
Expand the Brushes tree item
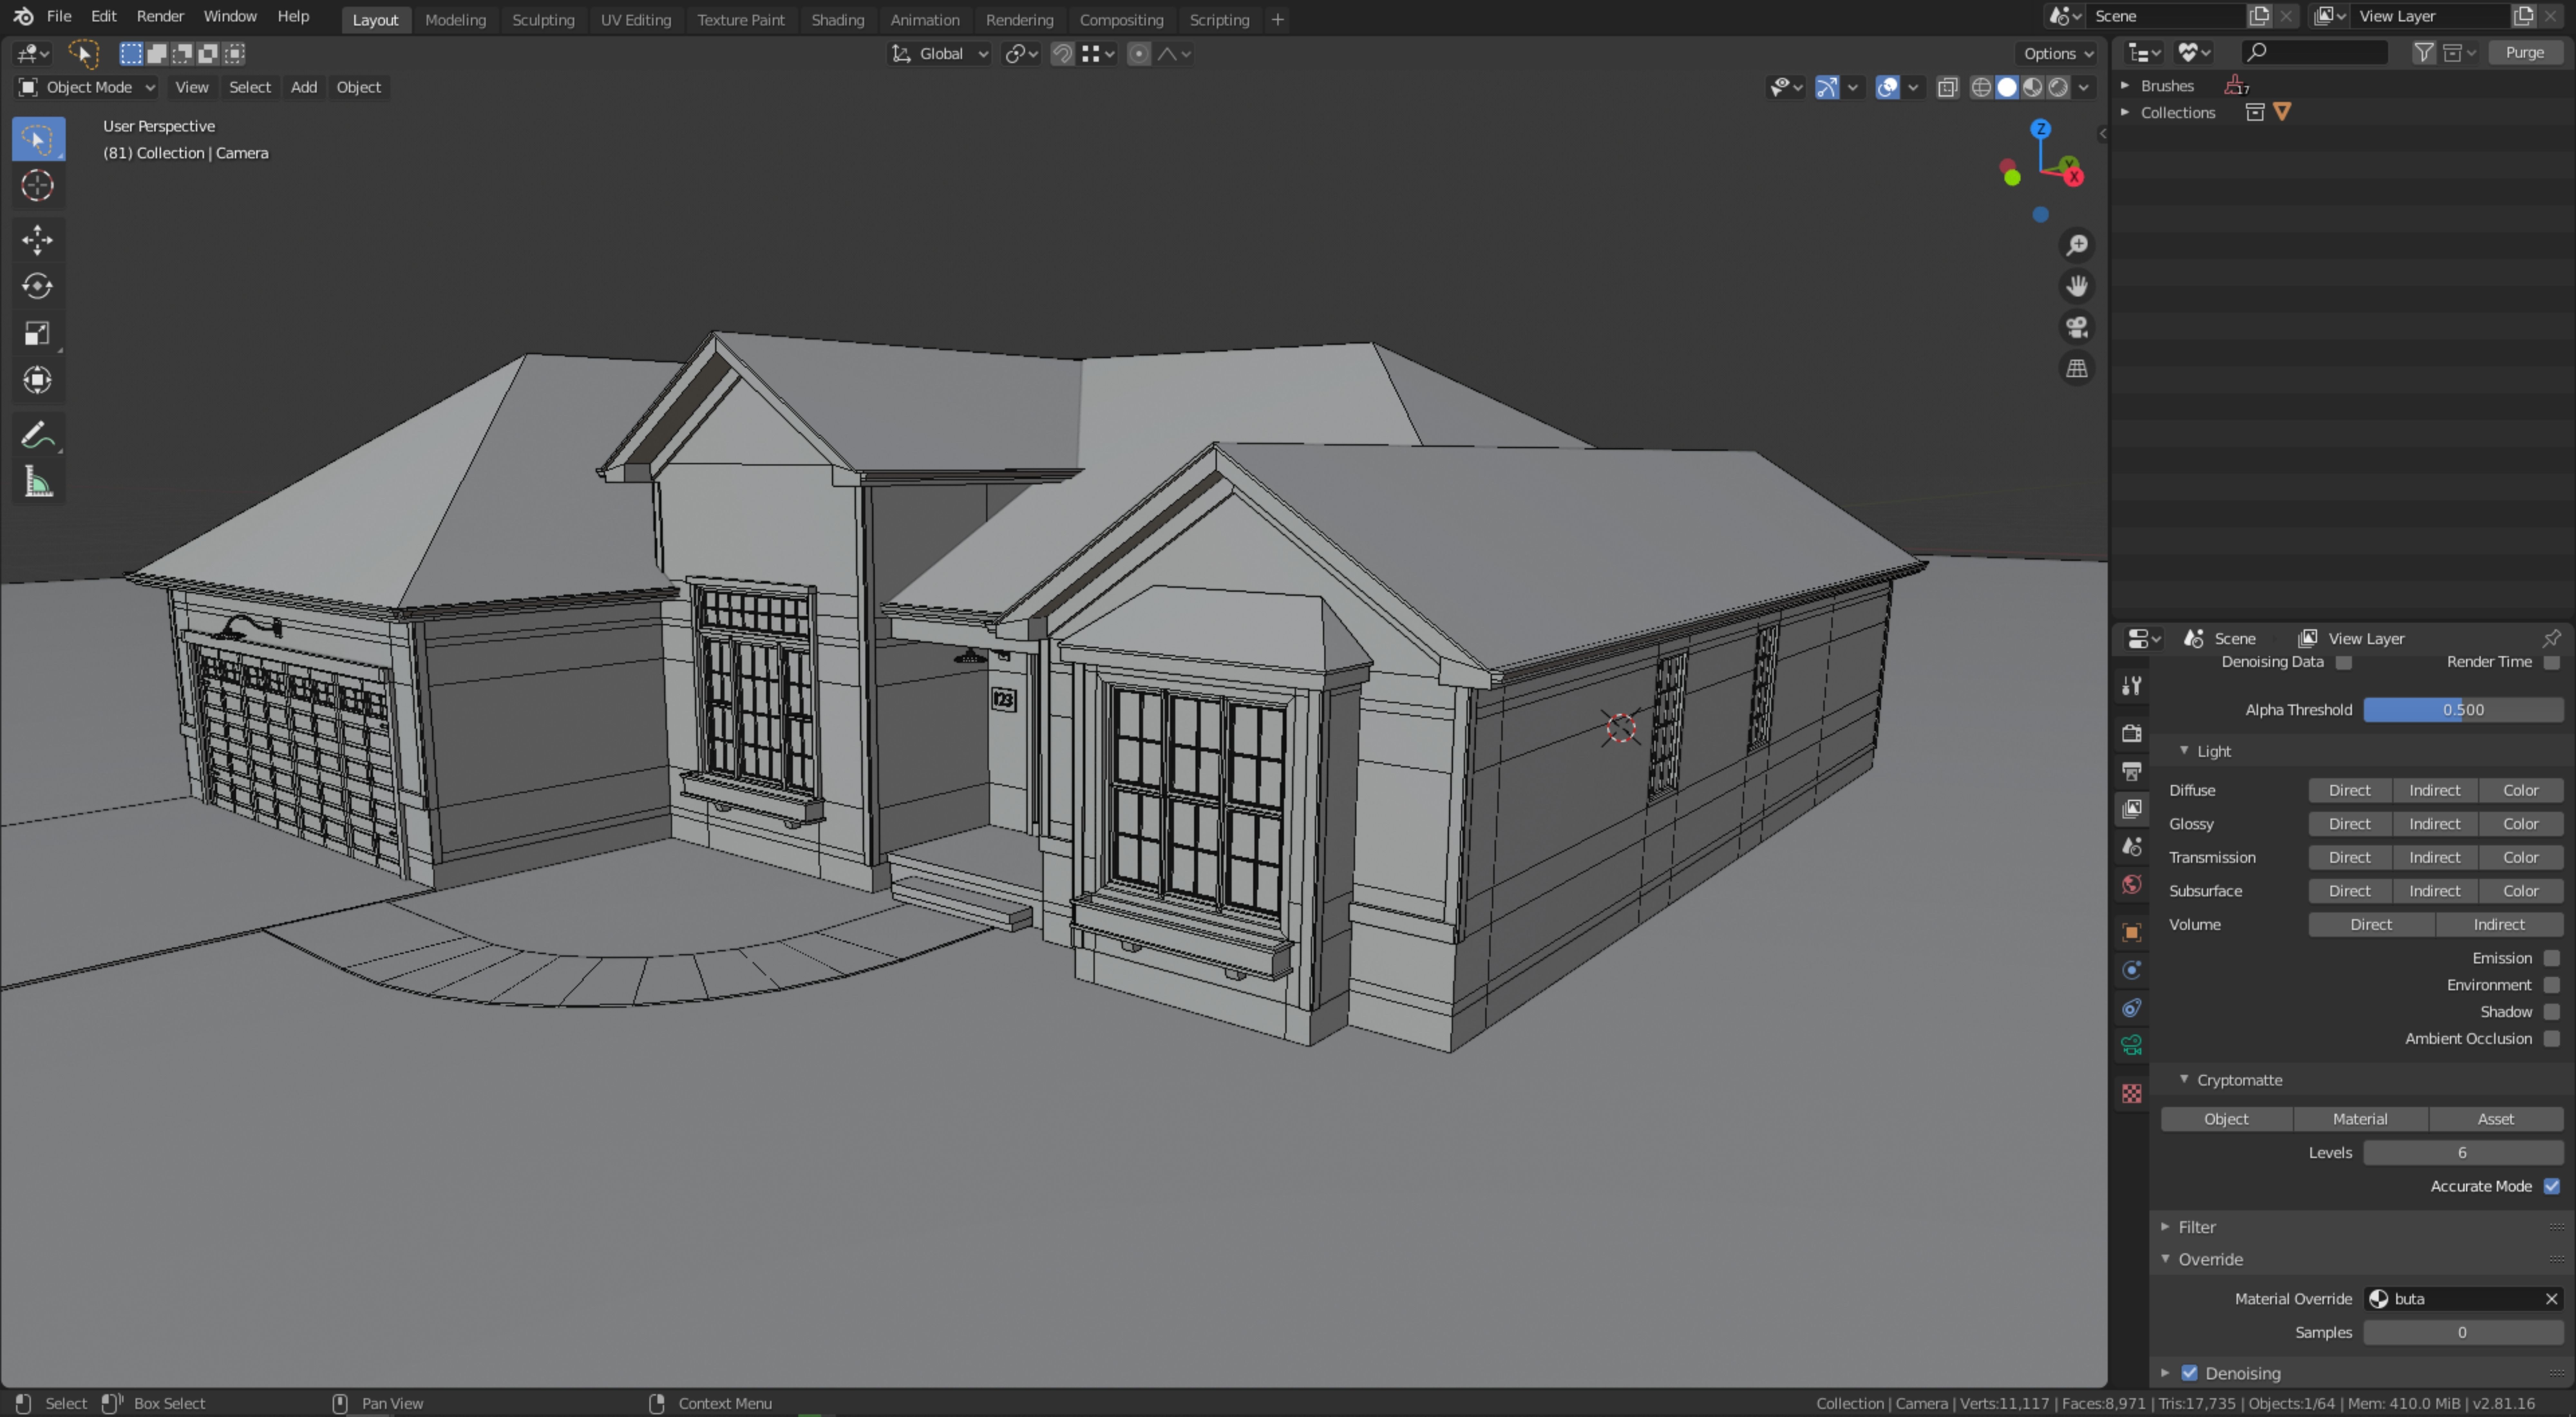pos(2125,86)
